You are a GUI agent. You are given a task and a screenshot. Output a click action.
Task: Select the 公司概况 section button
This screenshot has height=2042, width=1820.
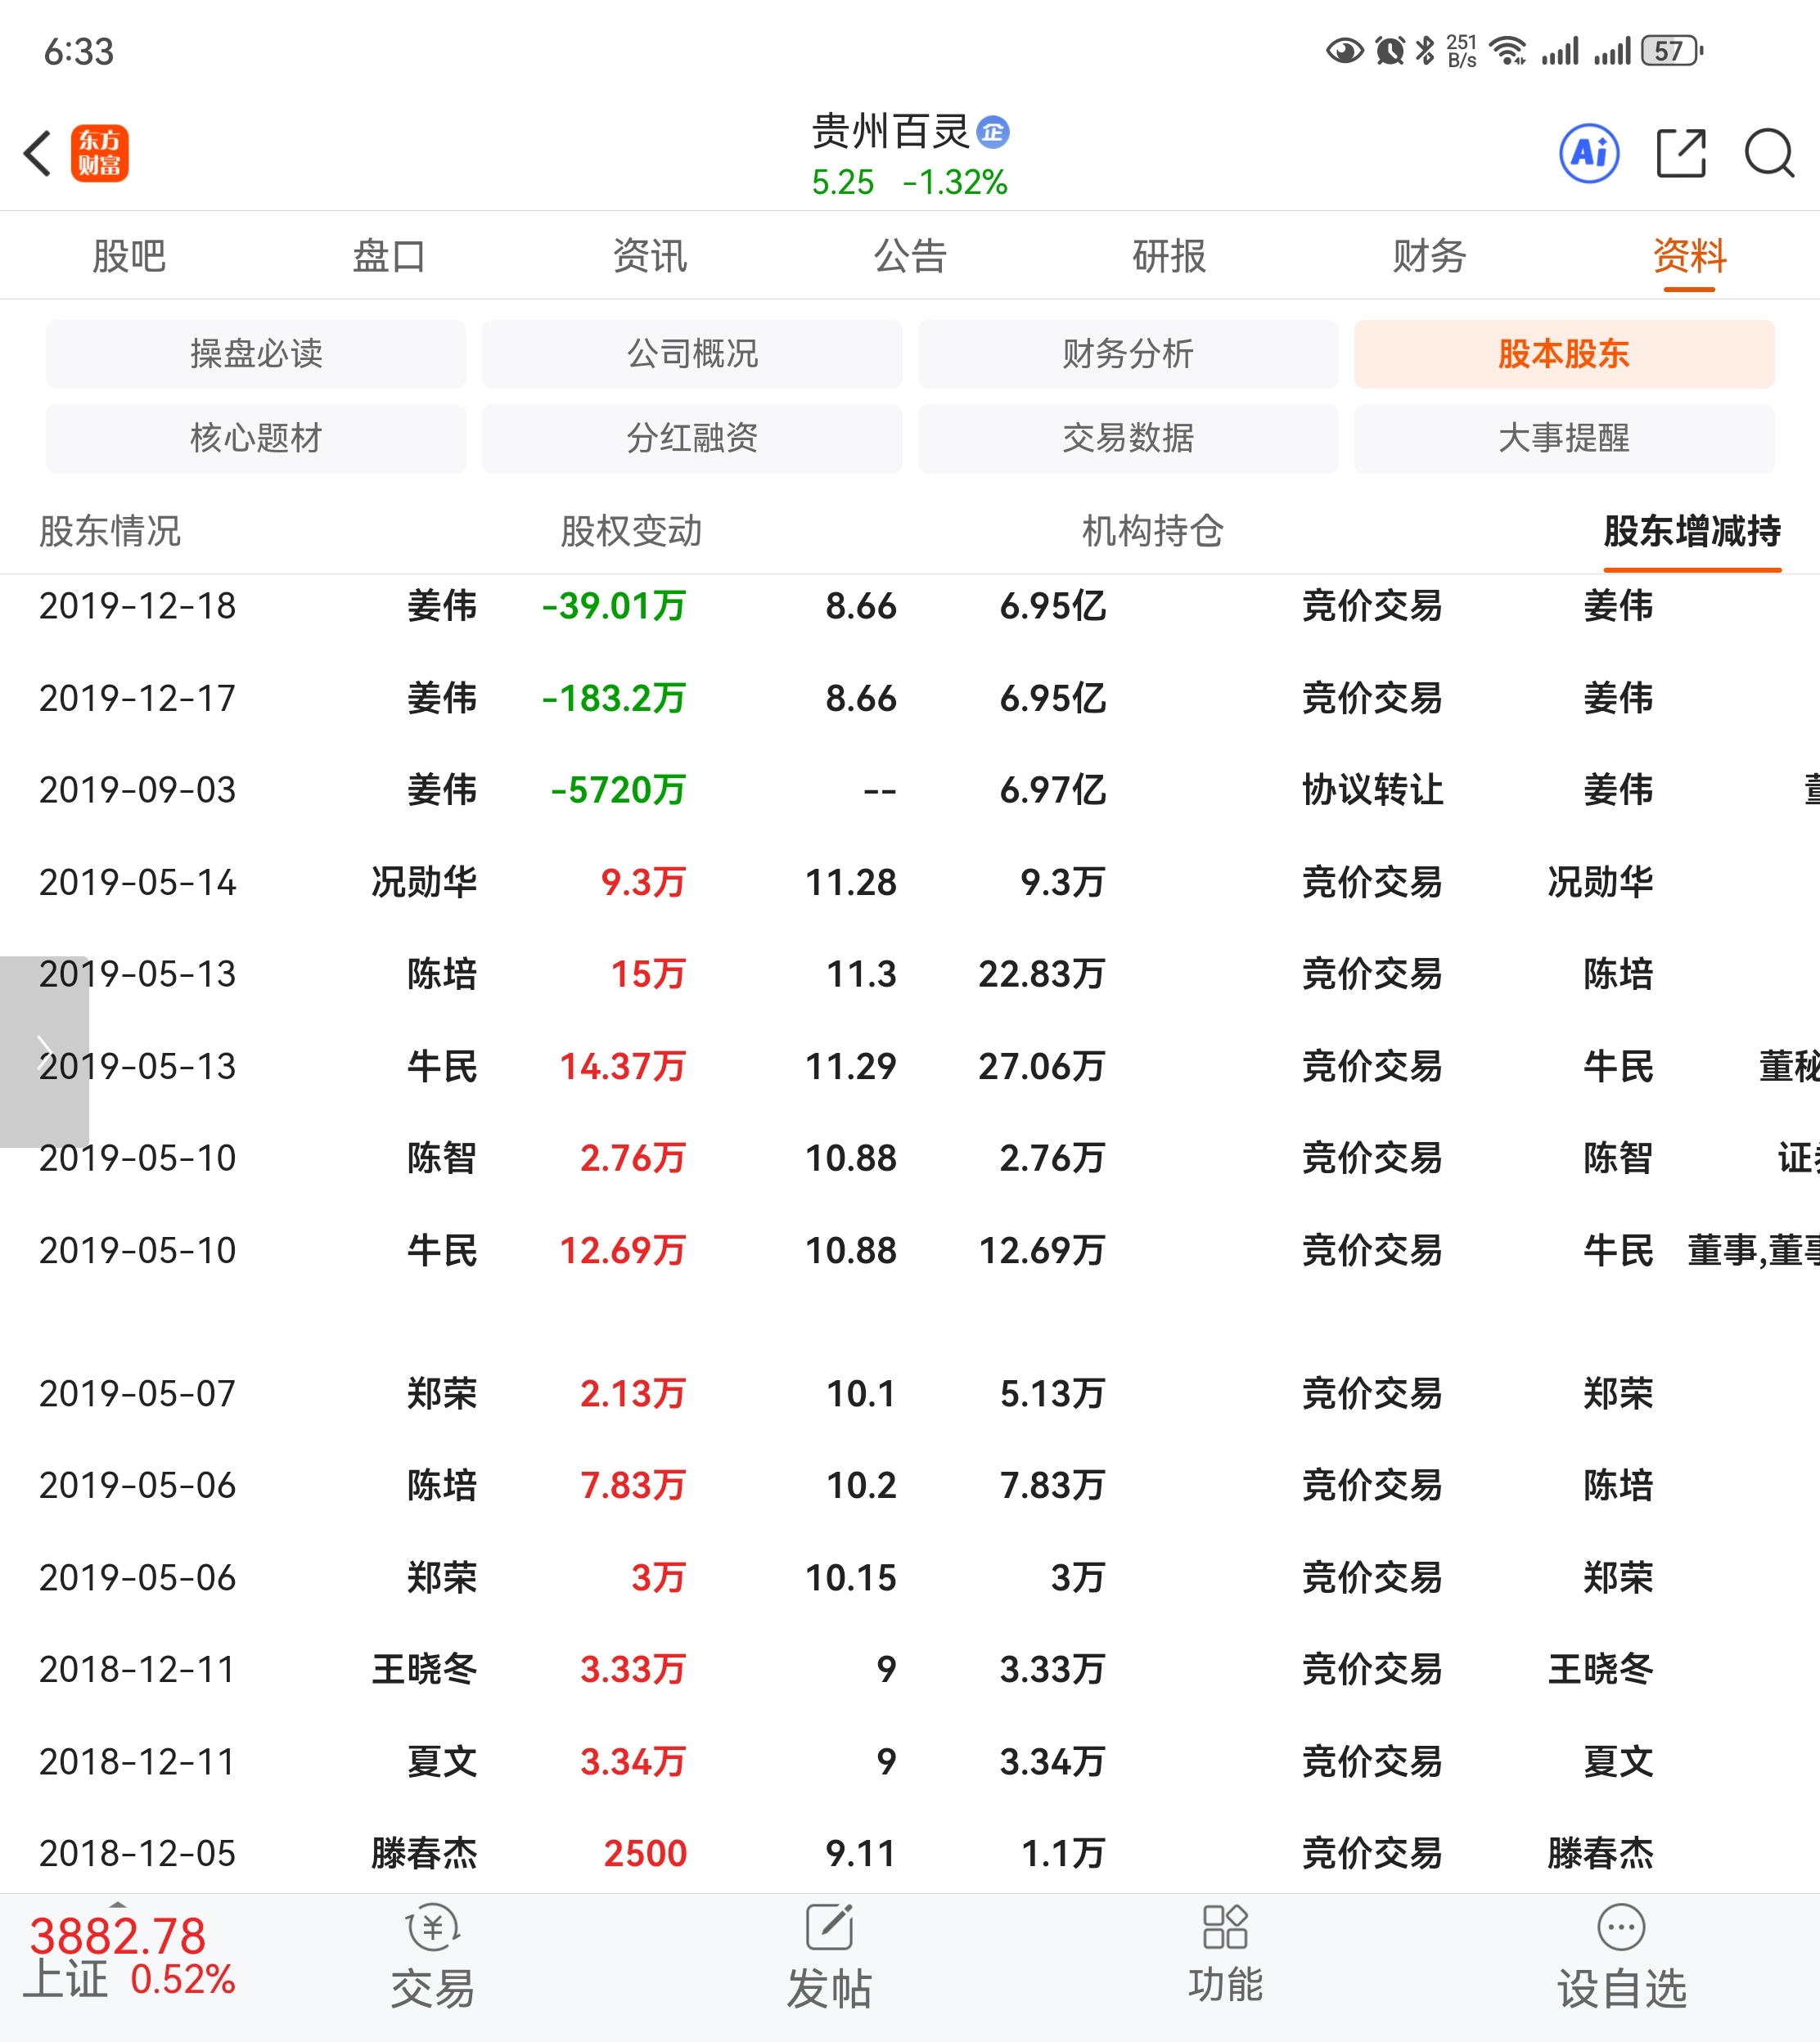pyautogui.click(x=691, y=353)
